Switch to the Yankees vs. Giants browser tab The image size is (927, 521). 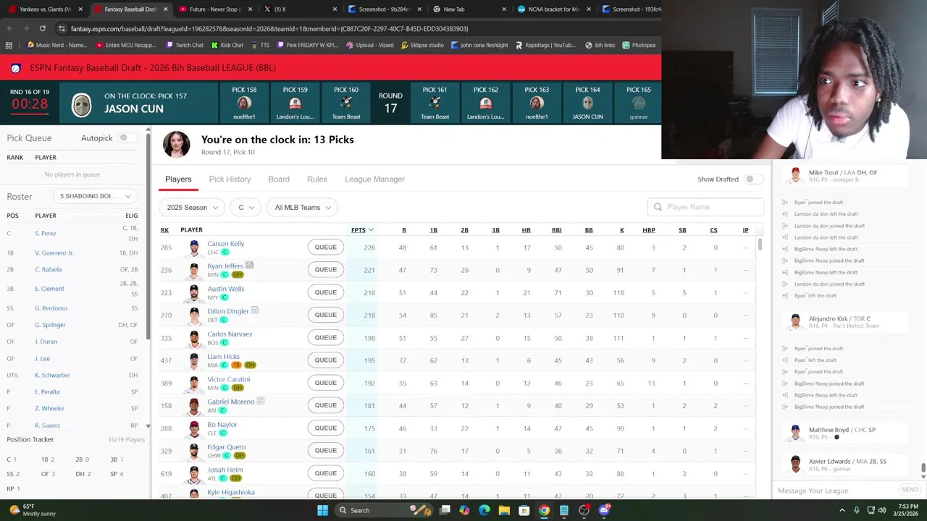point(45,9)
